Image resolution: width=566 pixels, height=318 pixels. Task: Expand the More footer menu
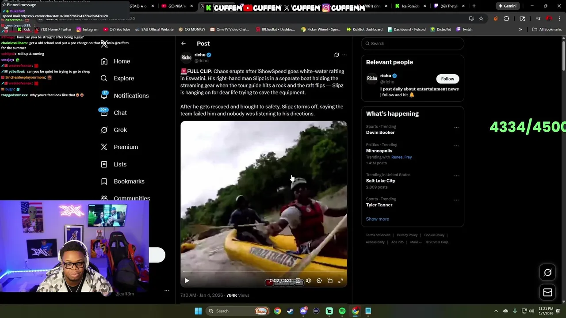pos(416,242)
